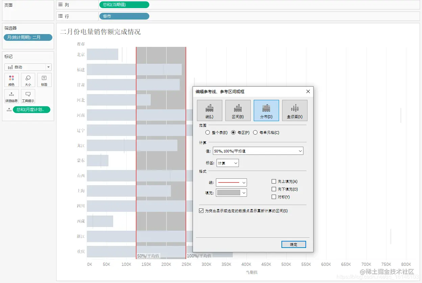422x283 pixels.
Task: Click the 山西 row label
Action: pos(81,176)
